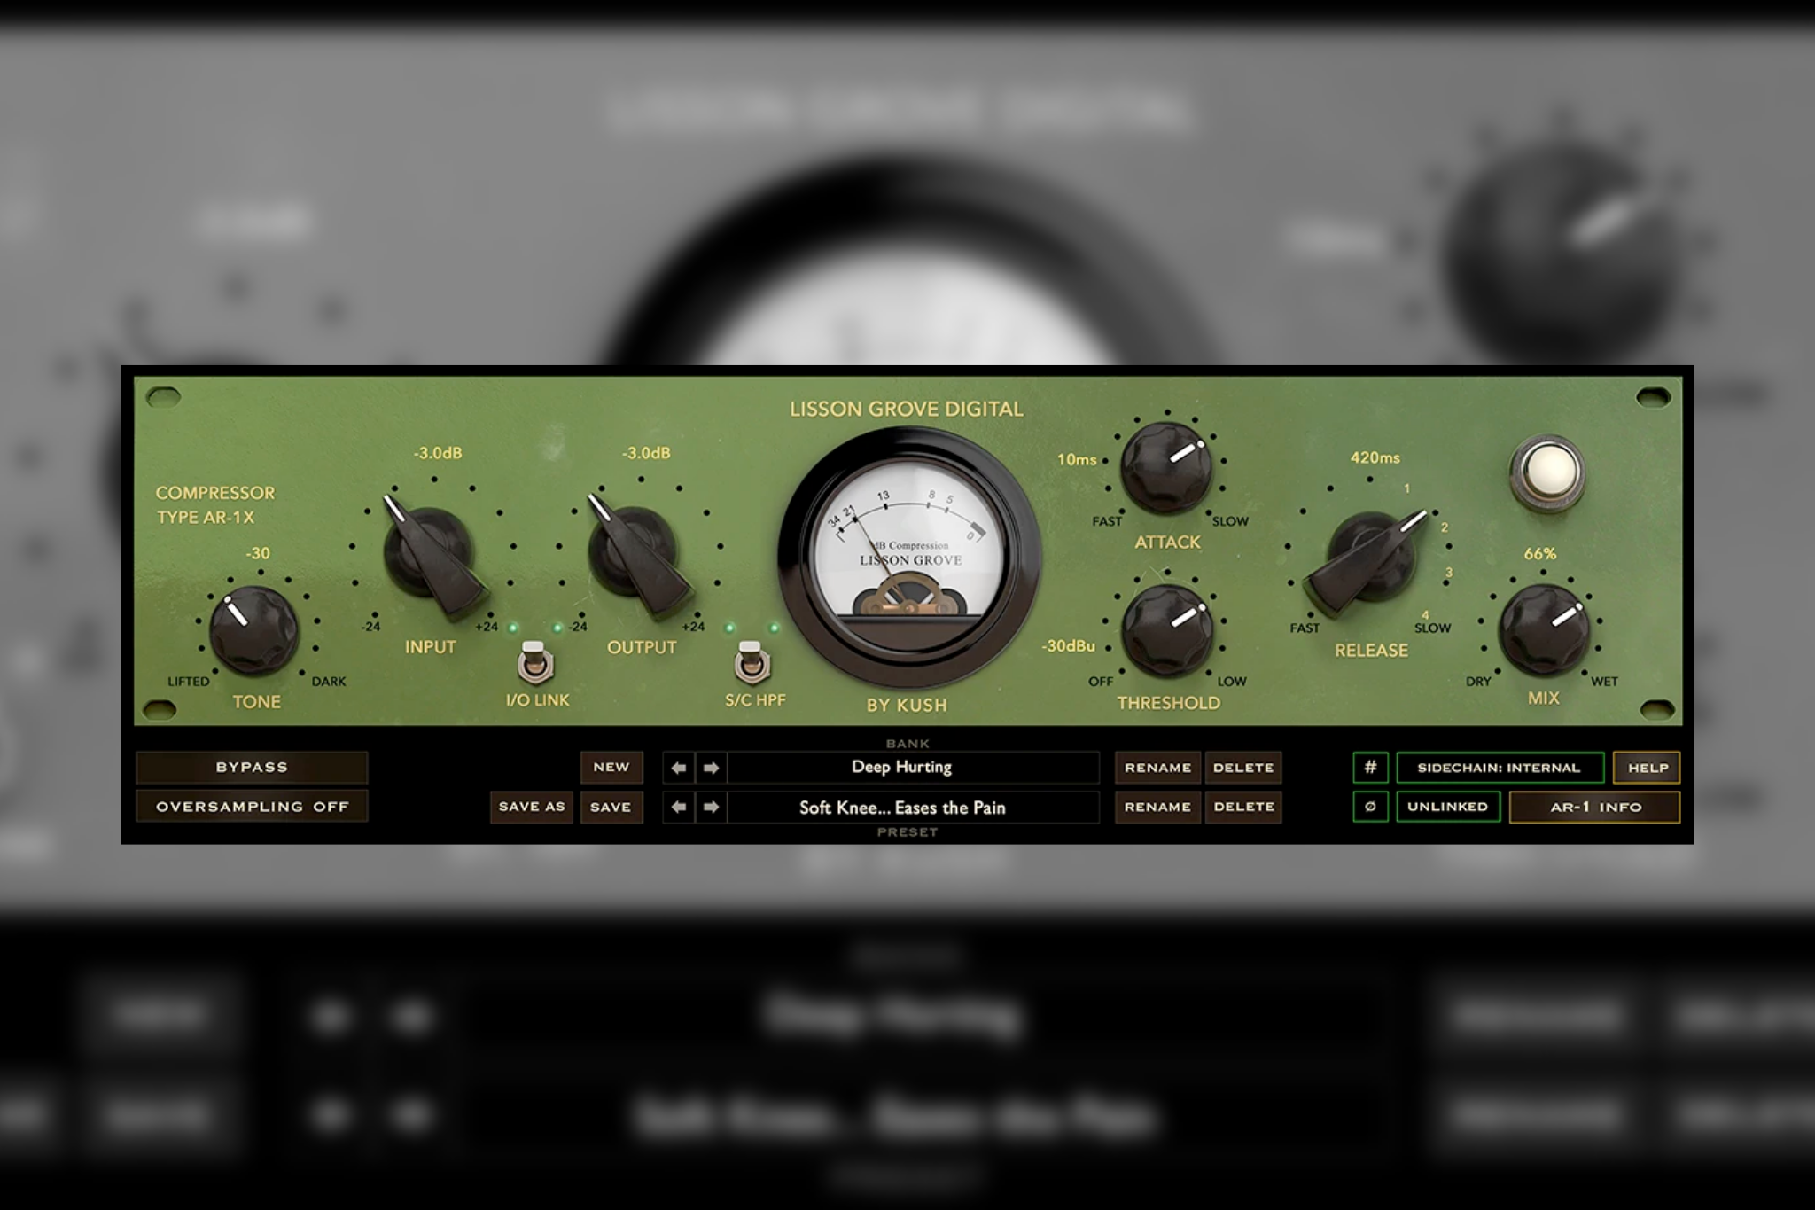Click the MIX dry/wet knob
This screenshot has width=1815, height=1210.
(1543, 629)
